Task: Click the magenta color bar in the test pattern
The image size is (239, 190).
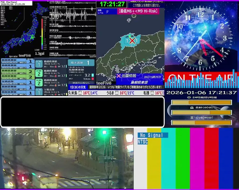Action: [x=197, y=158]
